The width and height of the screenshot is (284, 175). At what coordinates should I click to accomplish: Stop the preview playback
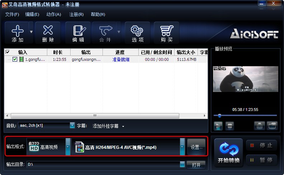229,126
